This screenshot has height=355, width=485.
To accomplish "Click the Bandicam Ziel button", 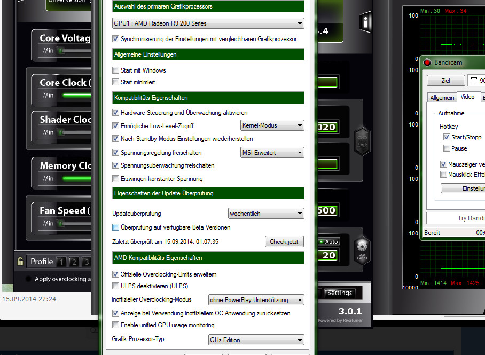I will [445, 81].
